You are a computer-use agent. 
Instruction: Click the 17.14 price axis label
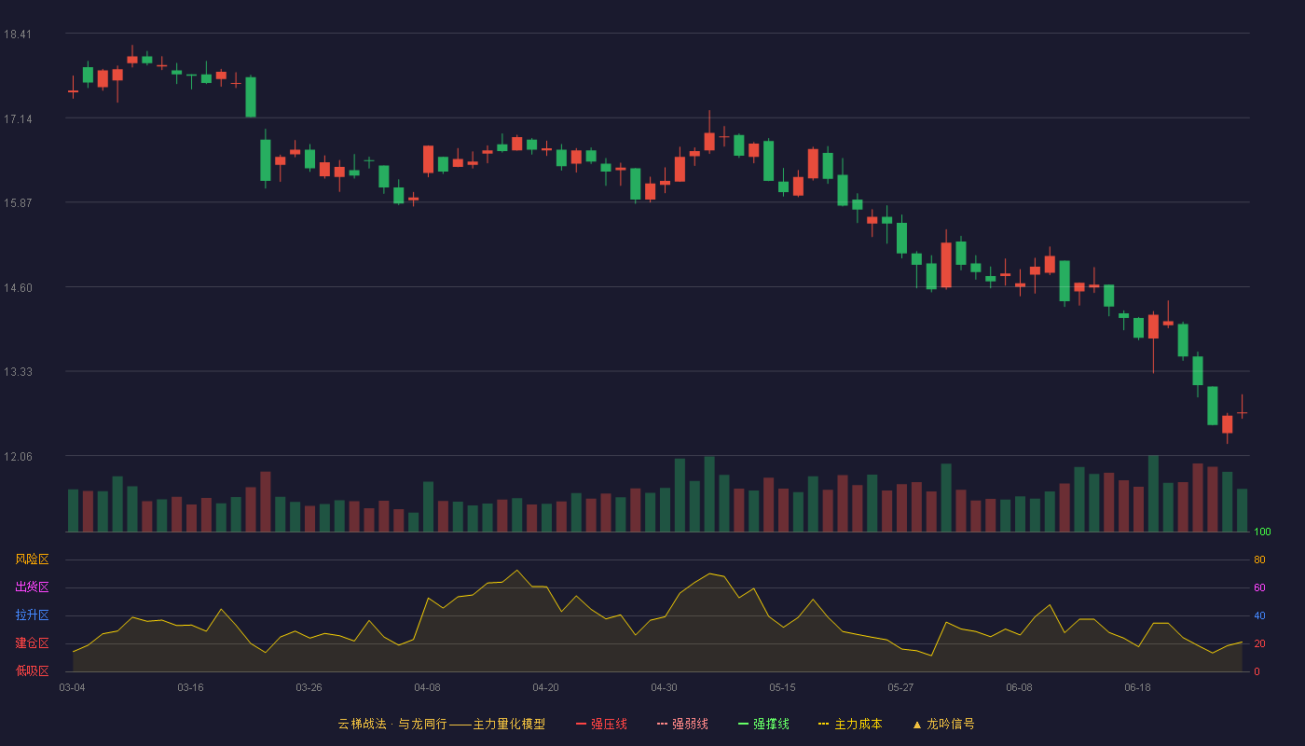(x=18, y=119)
